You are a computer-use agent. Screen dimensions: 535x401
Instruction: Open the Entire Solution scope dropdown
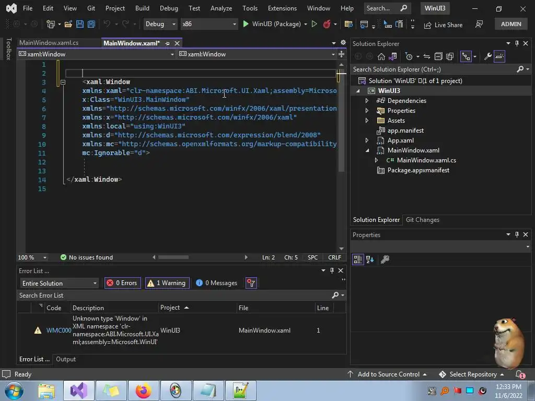(x=60, y=284)
